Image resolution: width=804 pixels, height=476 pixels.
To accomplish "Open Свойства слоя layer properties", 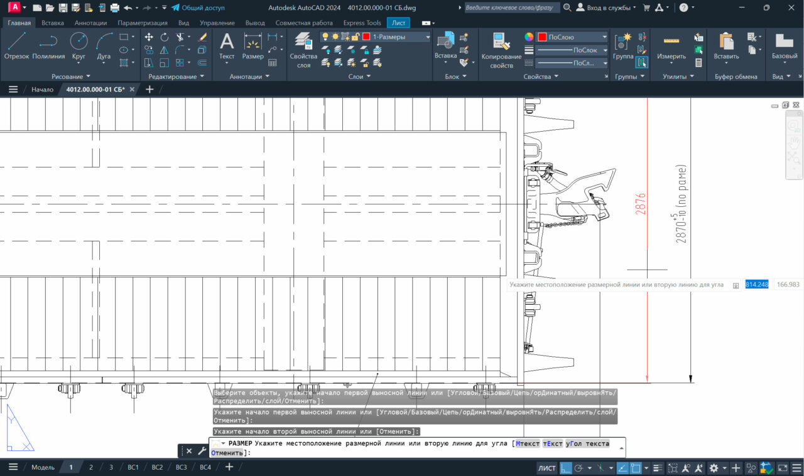I will (x=303, y=49).
